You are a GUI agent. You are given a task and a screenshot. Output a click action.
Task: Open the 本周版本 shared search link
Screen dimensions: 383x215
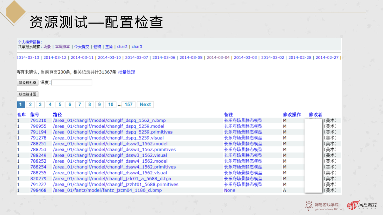point(62,47)
